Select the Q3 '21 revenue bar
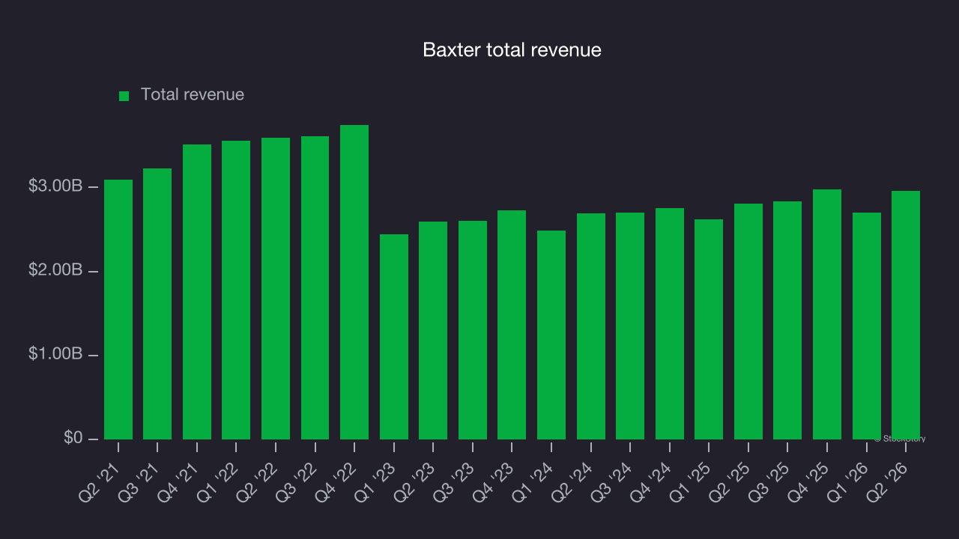This screenshot has width=959, height=539. tap(157, 304)
